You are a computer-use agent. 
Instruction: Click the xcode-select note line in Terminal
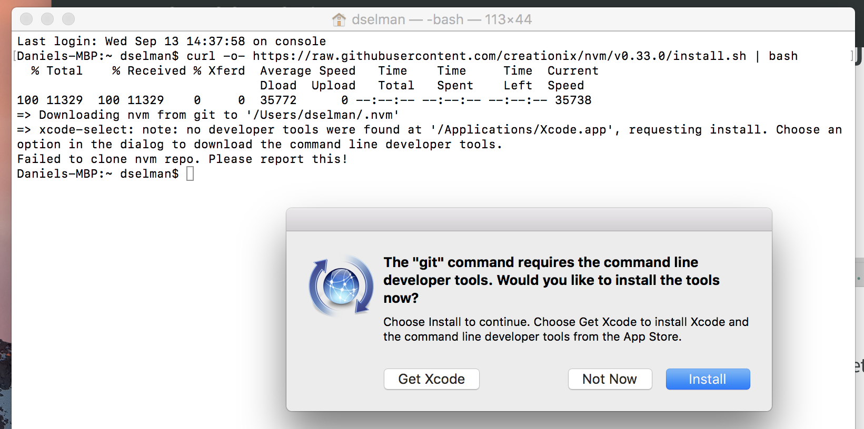point(429,137)
